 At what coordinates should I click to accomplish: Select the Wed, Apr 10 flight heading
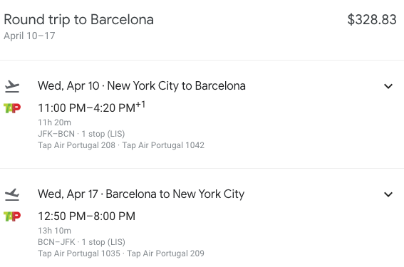click(x=142, y=86)
